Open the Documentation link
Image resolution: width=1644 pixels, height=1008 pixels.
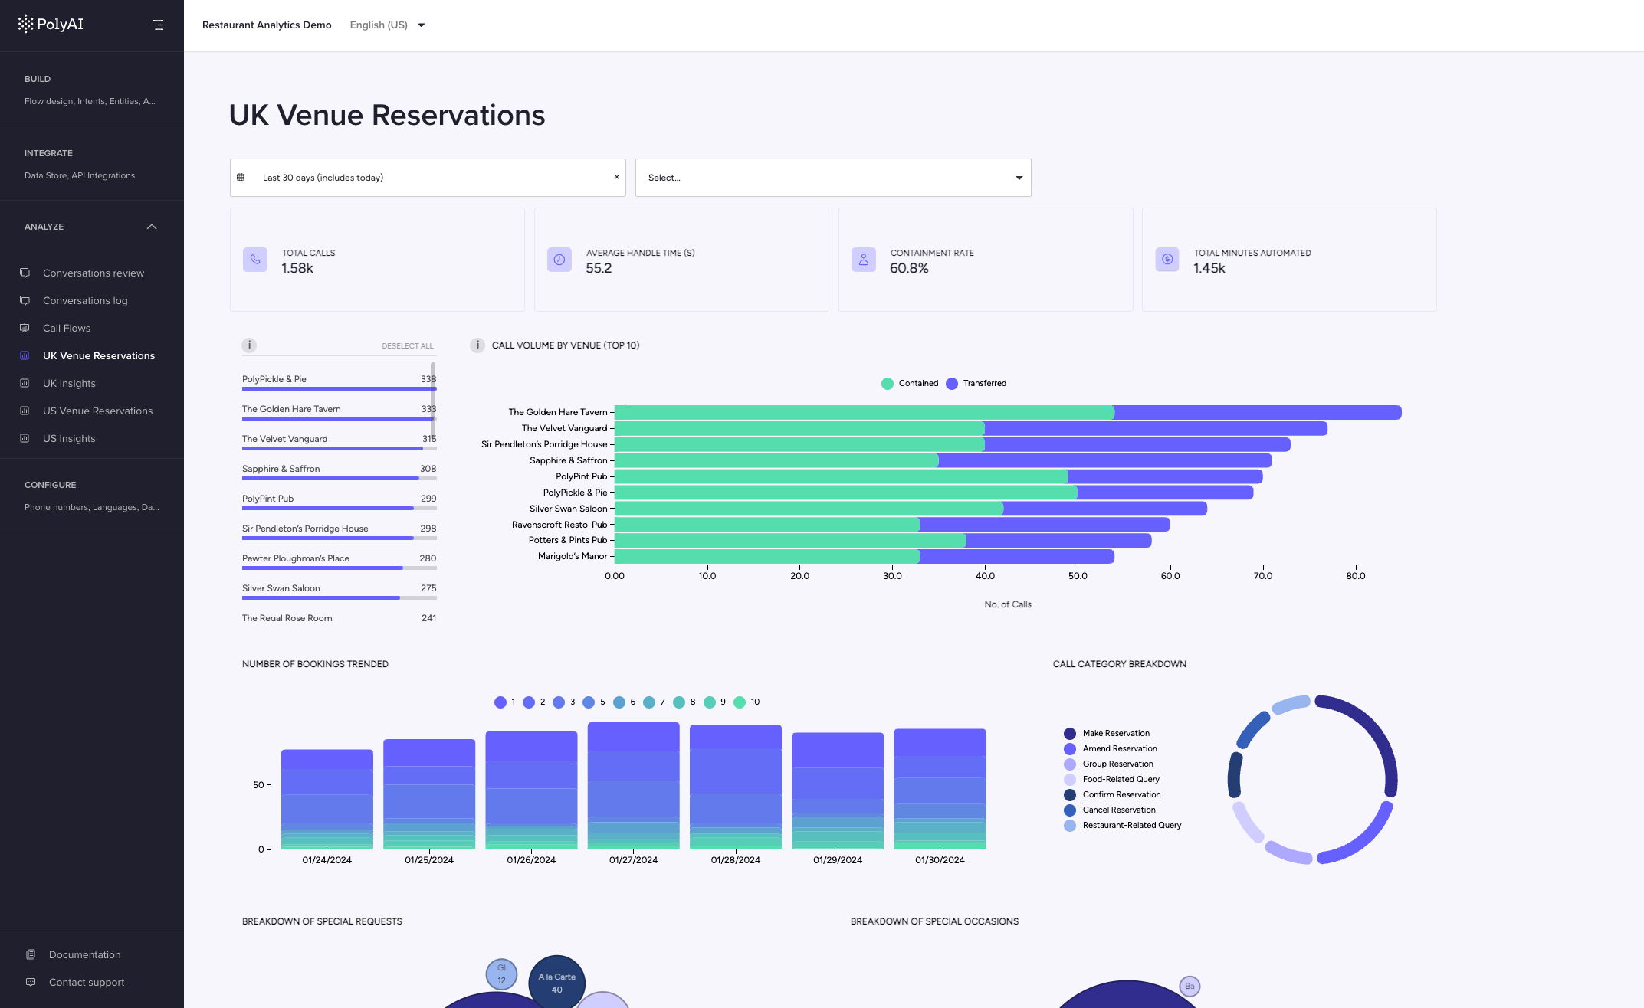click(x=84, y=954)
